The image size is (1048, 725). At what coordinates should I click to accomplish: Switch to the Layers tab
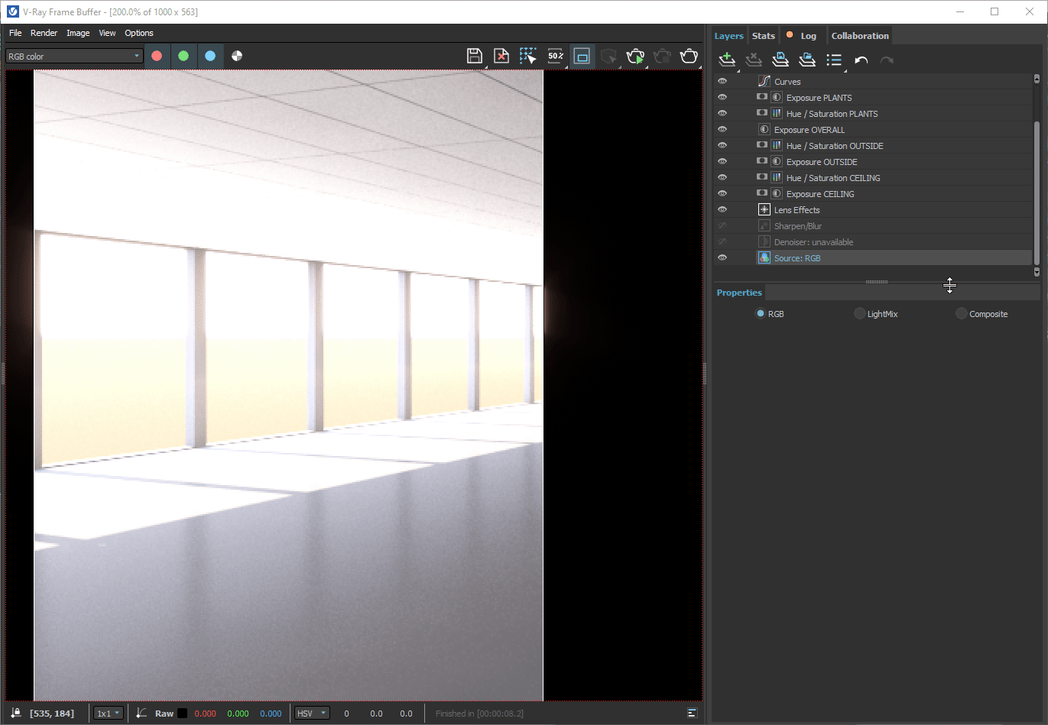(728, 36)
